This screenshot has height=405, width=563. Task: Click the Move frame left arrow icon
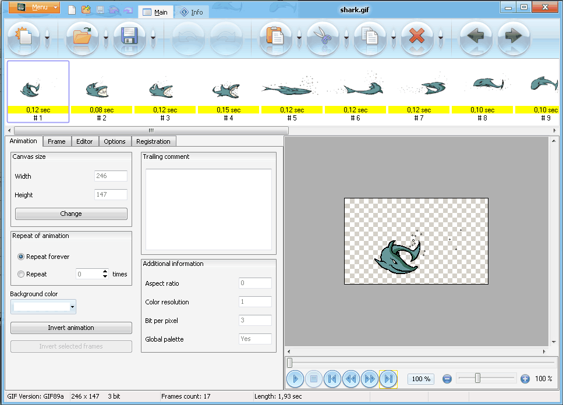click(x=476, y=37)
